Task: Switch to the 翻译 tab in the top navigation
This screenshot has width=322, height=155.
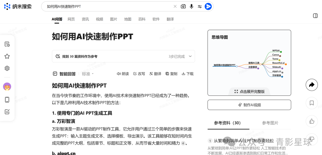Action: tap(170, 19)
